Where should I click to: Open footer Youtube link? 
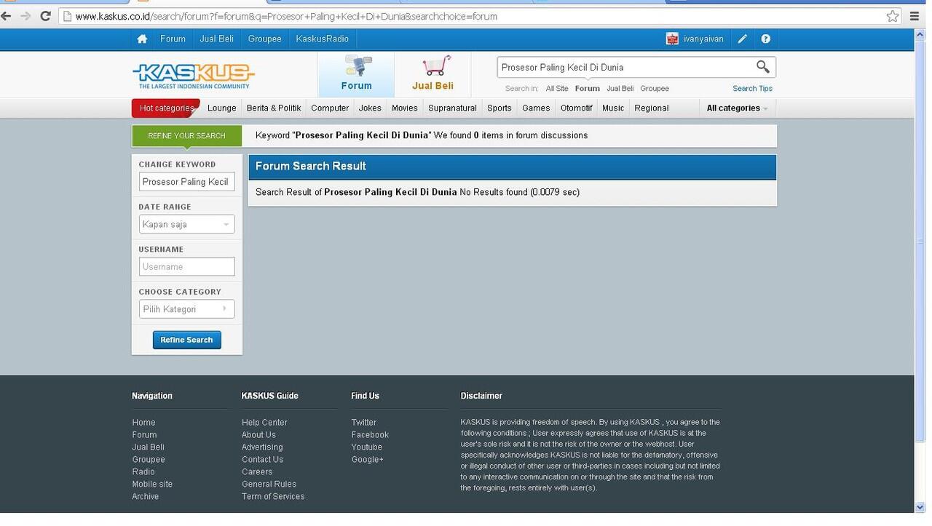(x=366, y=447)
